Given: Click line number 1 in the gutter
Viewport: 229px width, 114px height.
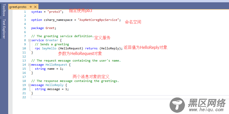Looking at the screenshot, I should point(25,12).
